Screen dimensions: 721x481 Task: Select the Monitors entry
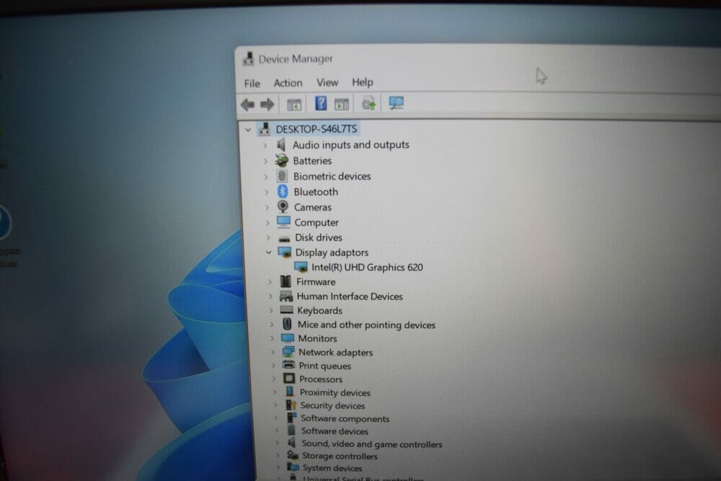point(318,338)
